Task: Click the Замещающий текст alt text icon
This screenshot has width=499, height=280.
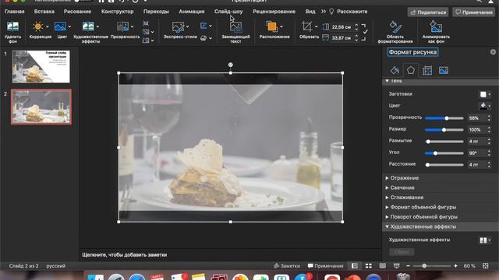Action: click(235, 27)
